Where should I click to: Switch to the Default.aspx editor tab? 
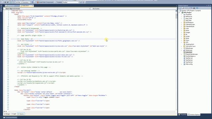[x=12, y=6]
